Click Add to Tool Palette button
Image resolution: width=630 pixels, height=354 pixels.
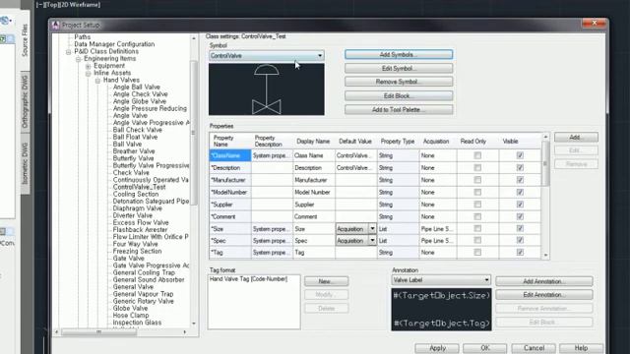point(398,109)
